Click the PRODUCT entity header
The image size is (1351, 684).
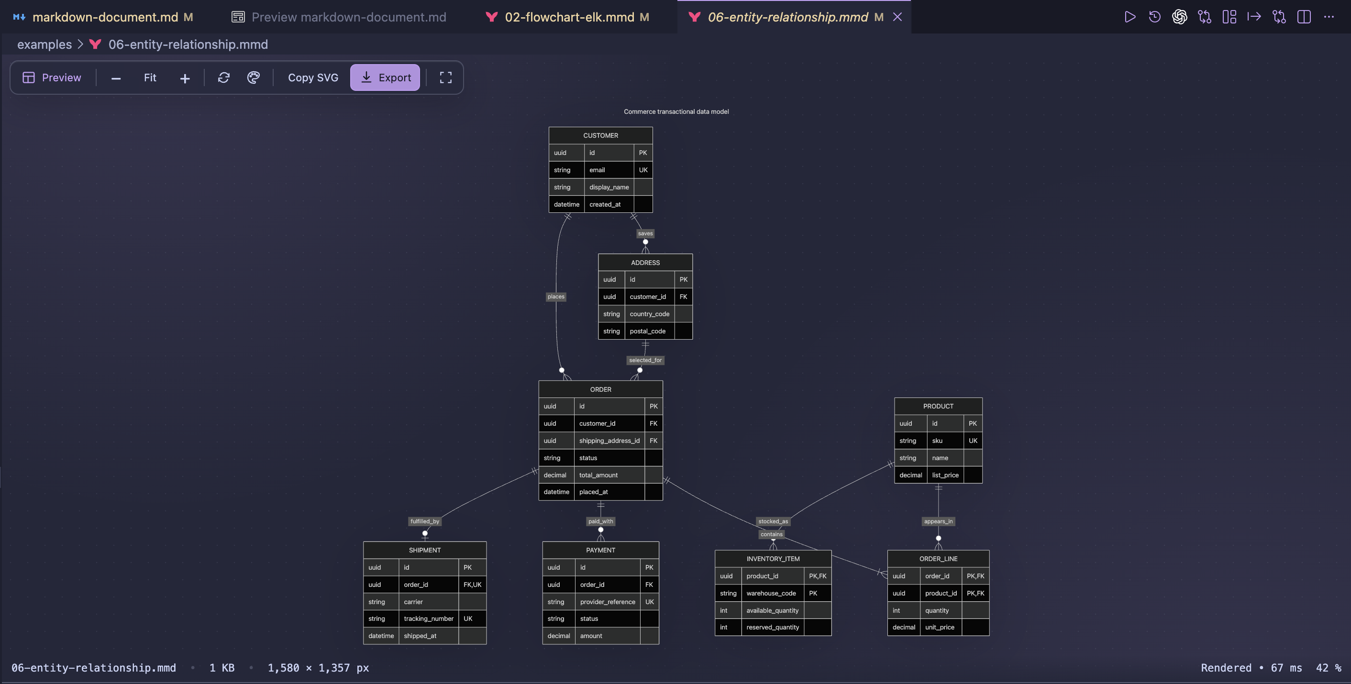(x=938, y=406)
